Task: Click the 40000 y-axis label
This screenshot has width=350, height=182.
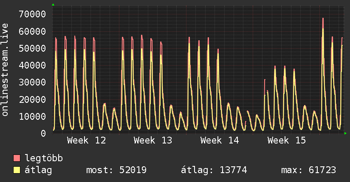Action: (x=32, y=66)
